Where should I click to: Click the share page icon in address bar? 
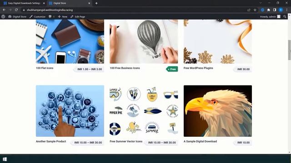[x=249, y=10]
